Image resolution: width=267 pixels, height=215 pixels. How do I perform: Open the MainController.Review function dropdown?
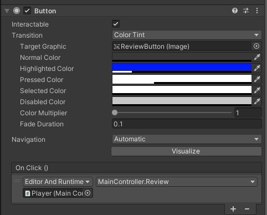[177, 182]
